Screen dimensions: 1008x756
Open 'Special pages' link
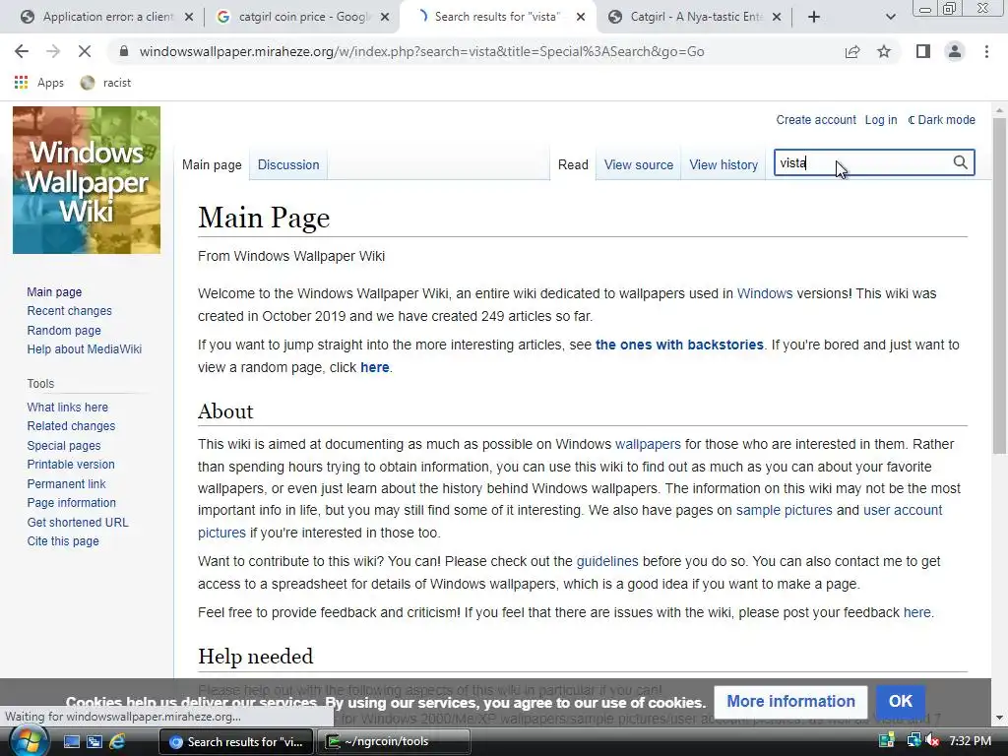pos(64,446)
